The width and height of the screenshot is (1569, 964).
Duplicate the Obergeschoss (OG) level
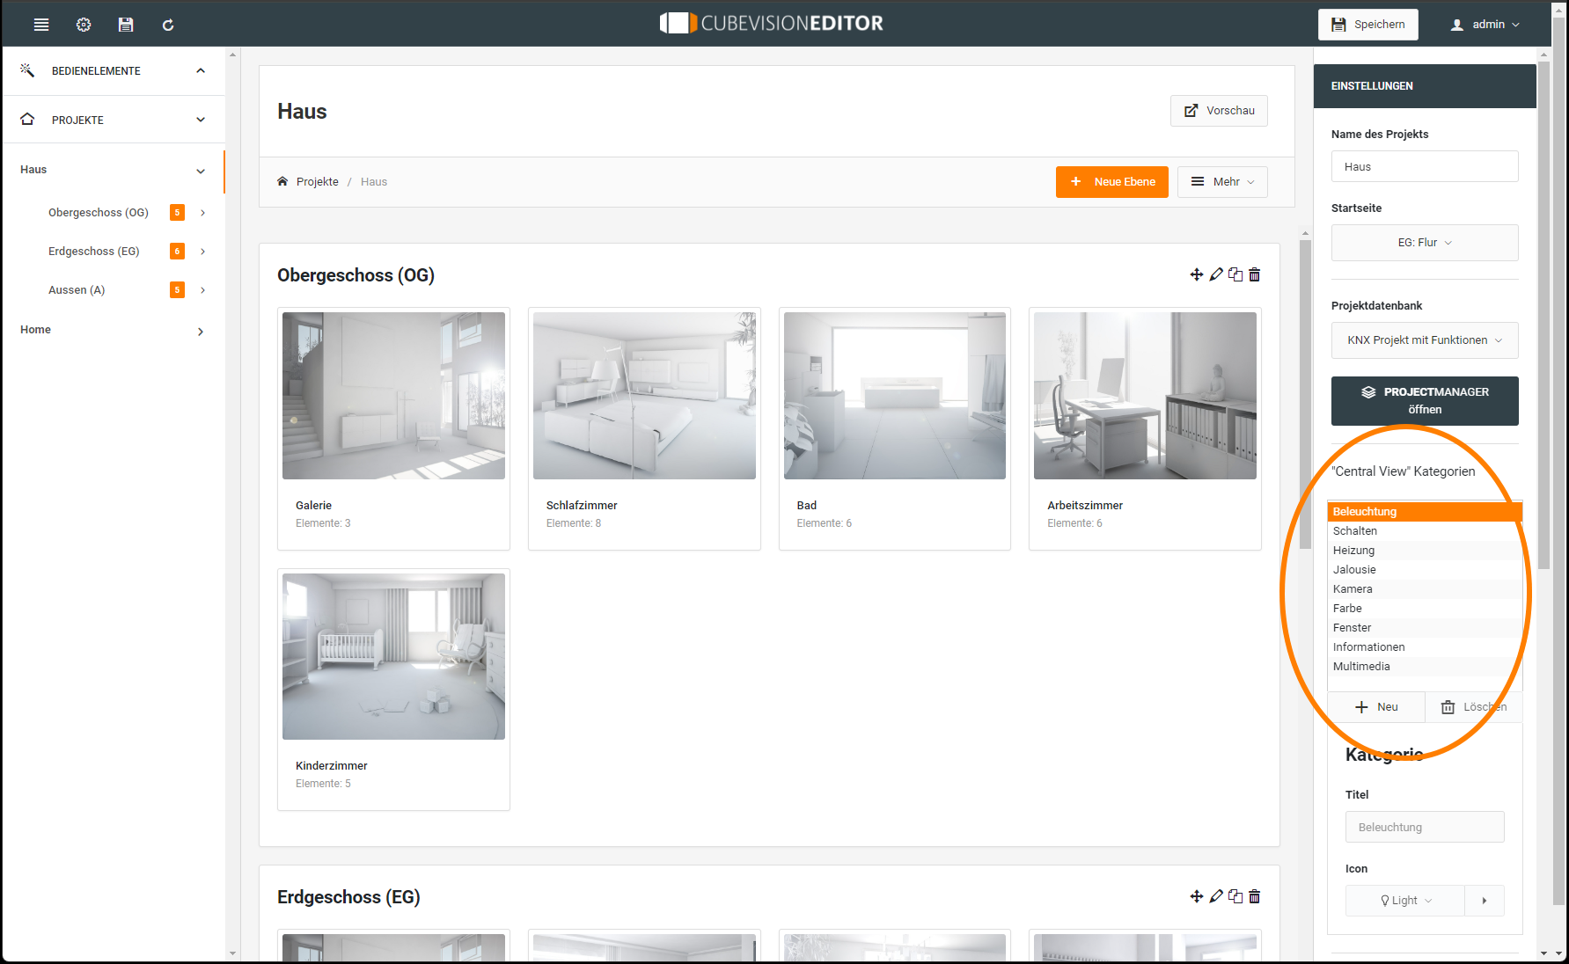pyautogui.click(x=1235, y=274)
